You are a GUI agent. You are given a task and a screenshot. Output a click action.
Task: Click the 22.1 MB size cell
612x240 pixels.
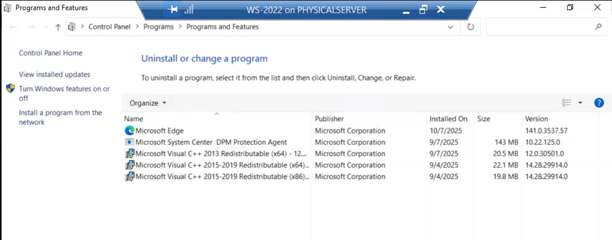pyautogui.click(x=505, y=165)
